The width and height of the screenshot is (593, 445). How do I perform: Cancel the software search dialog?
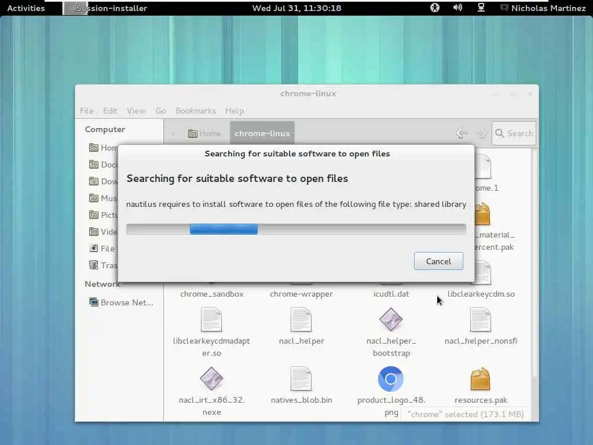(x=438, y=261)
